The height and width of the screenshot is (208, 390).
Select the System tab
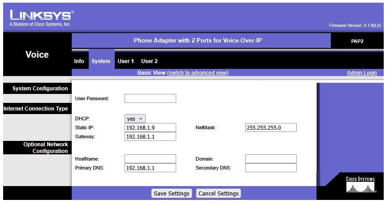pos(101,61)
